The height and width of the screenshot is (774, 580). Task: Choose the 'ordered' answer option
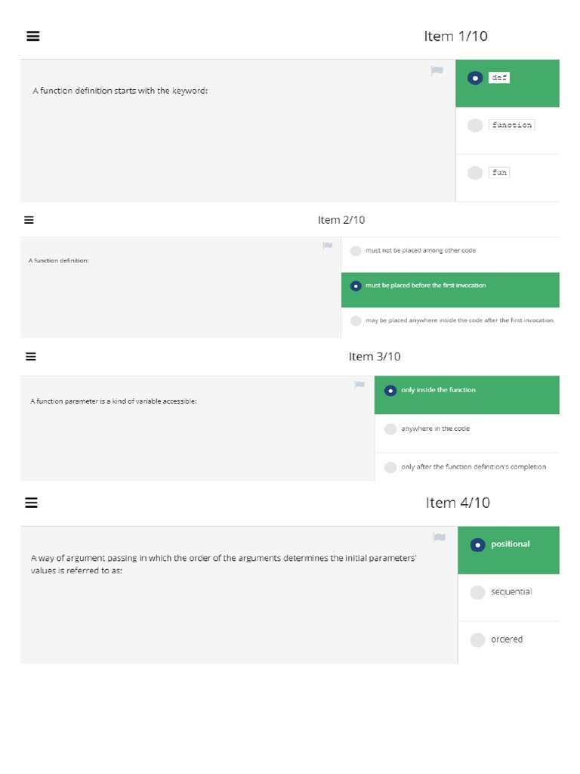coord(477,640)
